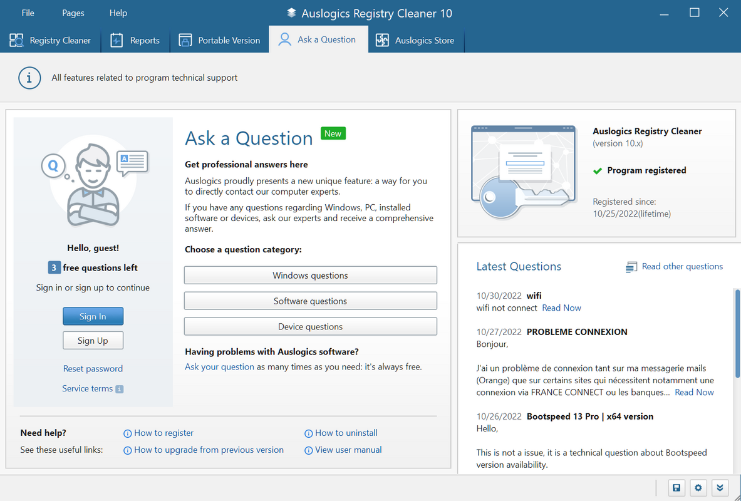741x501 pixels.
Task: Click the green New badge
Action: [x=333, y=133]
